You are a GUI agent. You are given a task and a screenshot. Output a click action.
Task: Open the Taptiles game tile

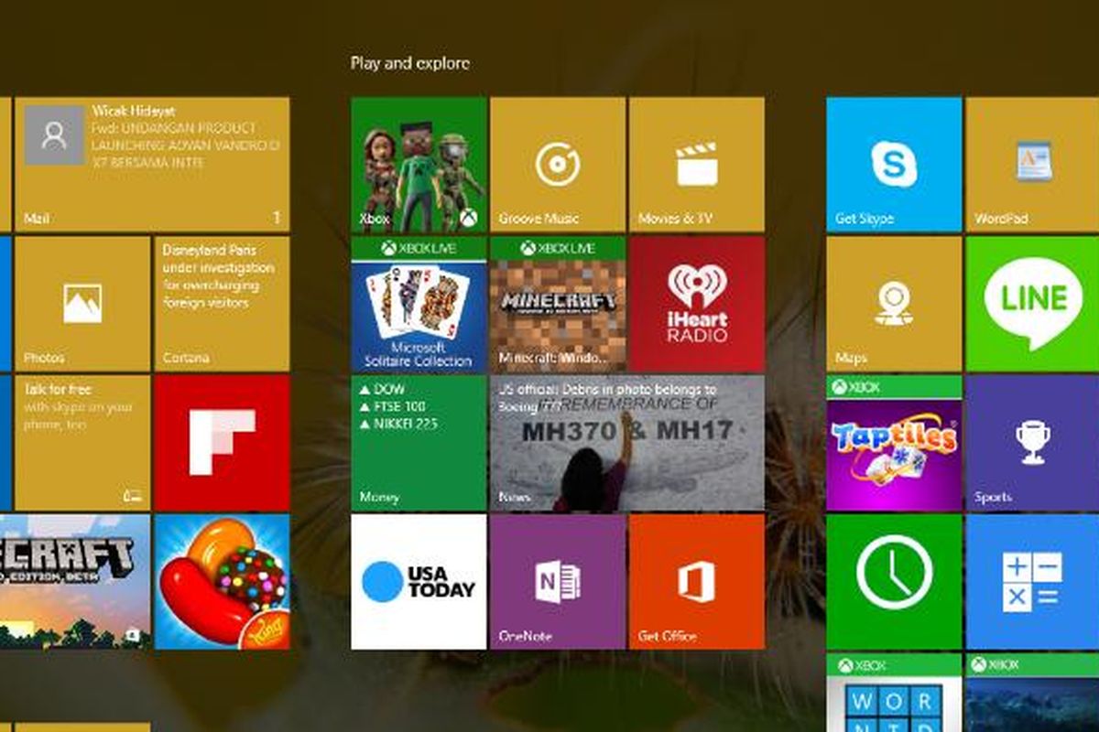tap(894, 443)
